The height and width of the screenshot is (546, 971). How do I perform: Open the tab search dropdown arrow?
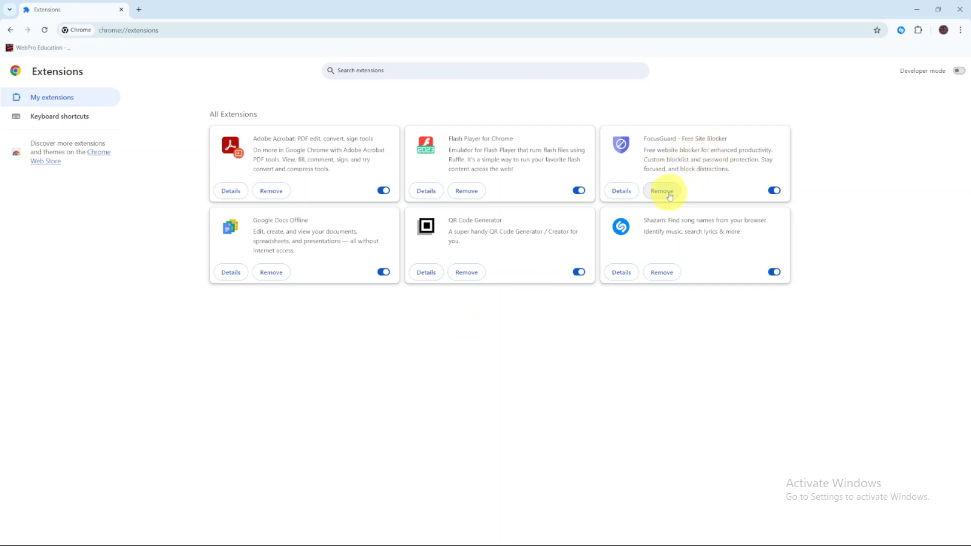tap(10, 10)
